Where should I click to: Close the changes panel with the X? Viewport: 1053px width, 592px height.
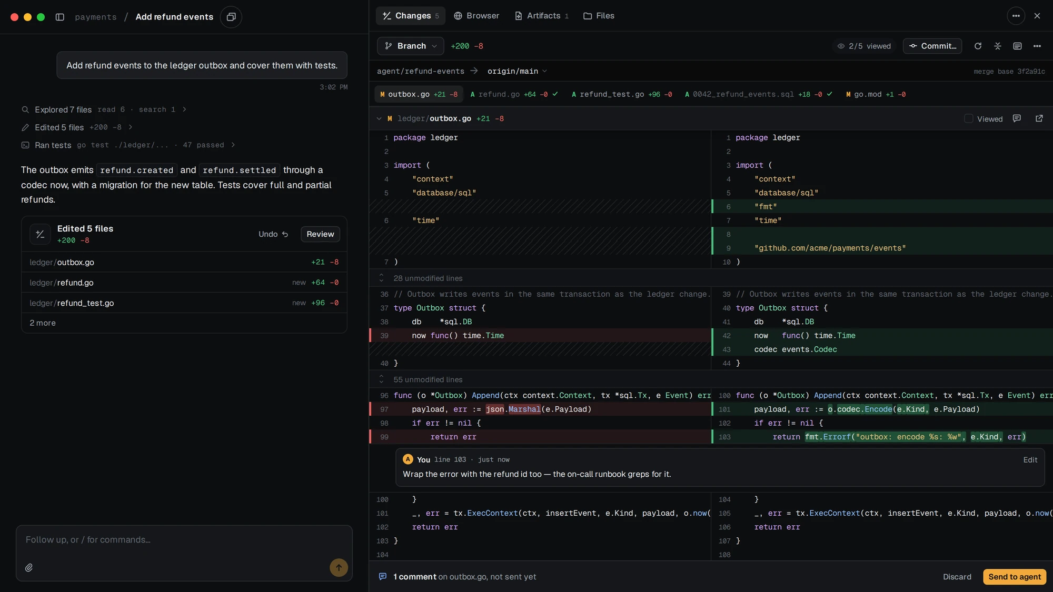[1037, 16]
